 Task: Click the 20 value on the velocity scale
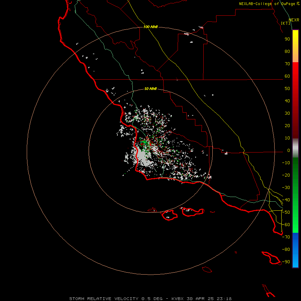287,125
